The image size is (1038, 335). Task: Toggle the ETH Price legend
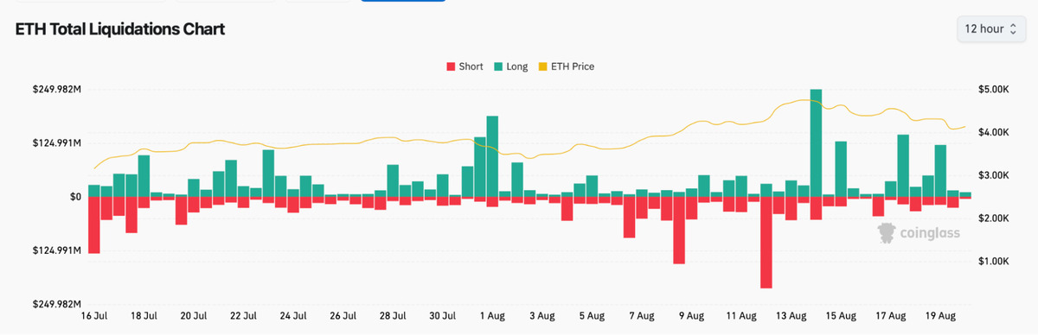tap(567, 66)
